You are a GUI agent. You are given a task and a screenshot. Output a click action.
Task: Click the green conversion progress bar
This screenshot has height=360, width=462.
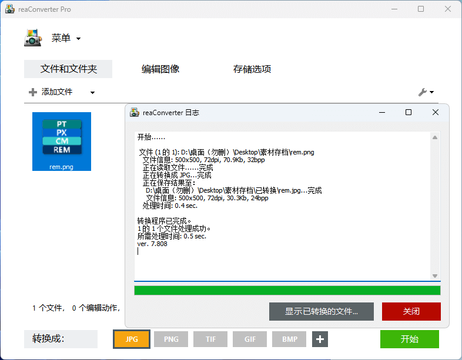(x=287, y=291)
